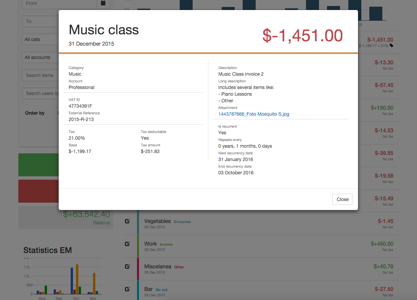Viewport: 417px width, 300px height.
Task: Click the $-27.50 amount for Bar
Action: point(384,289)
